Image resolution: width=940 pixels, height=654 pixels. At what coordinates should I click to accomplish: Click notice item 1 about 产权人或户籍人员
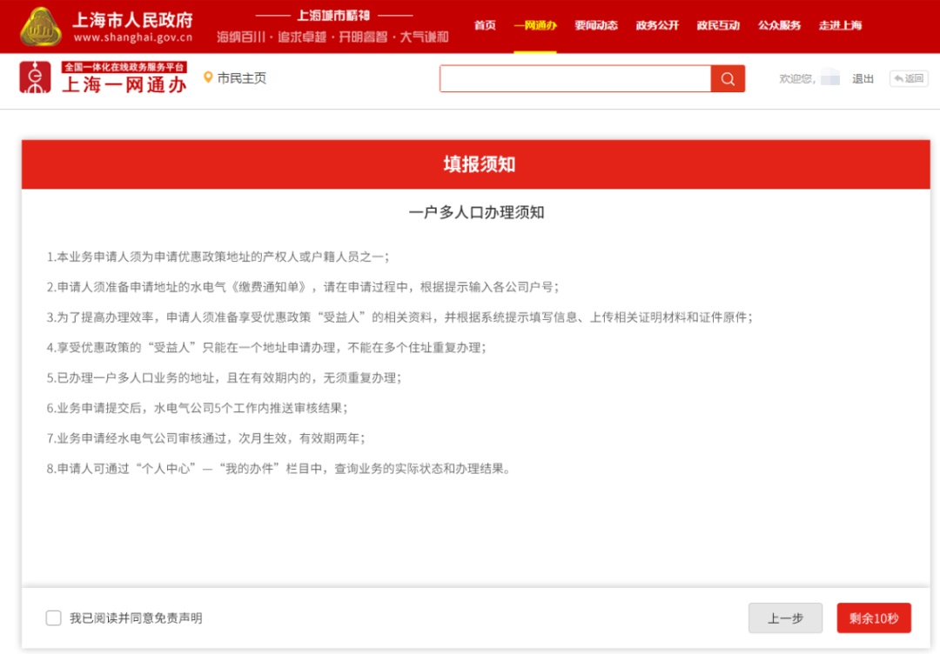pyautogui.click(x=218, y=257)
